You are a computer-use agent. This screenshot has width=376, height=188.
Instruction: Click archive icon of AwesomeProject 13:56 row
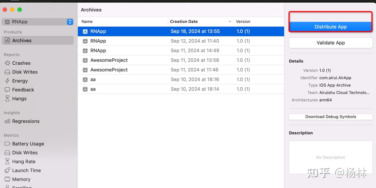[x=85, y=60]
